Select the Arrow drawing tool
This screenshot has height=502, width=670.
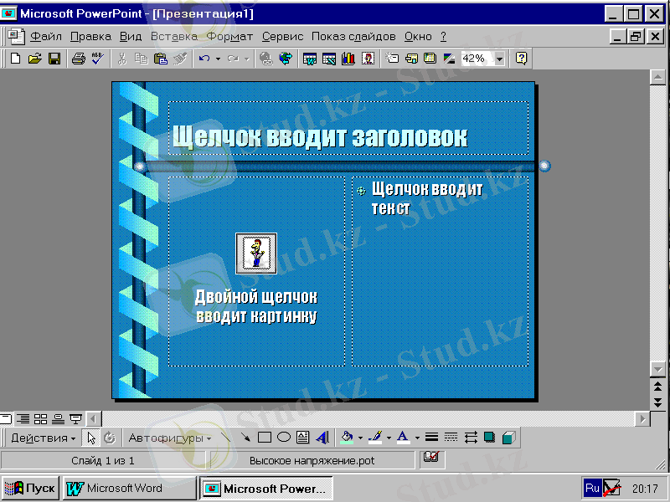(245, 438)
